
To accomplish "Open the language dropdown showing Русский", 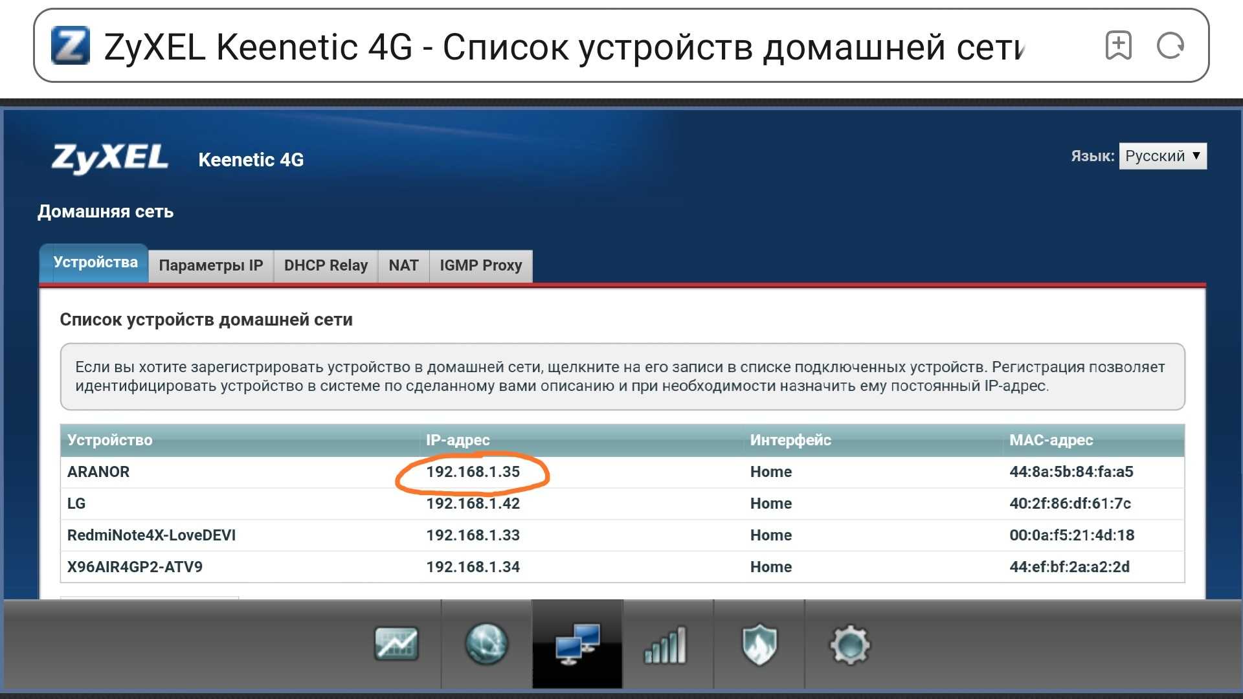I will click(x=1163, y=156).
